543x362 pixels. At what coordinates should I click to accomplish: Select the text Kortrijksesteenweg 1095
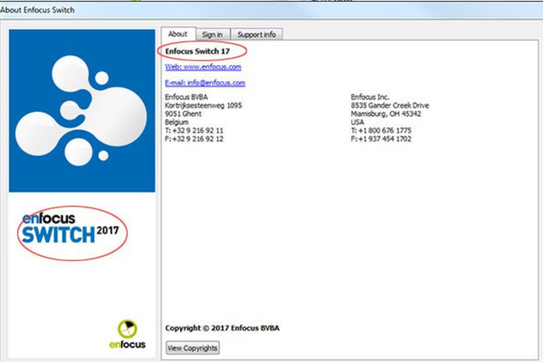click(204, 105)
